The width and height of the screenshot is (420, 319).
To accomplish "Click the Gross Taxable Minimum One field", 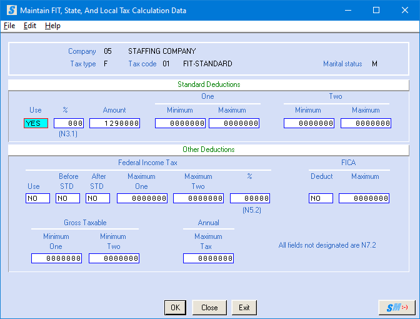I will 56,258.
